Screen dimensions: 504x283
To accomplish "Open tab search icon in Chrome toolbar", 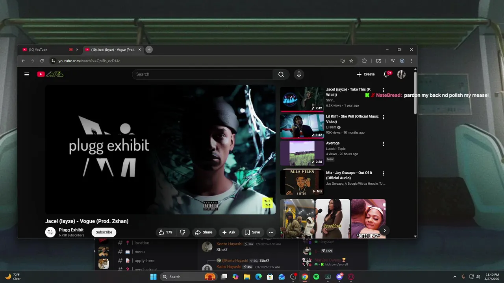I will click(x=378, y=61).
